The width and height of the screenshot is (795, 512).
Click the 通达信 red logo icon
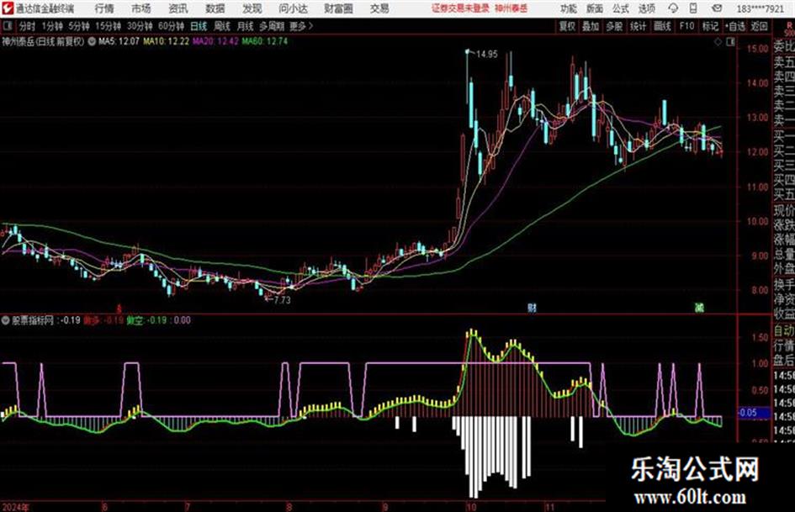7,8
